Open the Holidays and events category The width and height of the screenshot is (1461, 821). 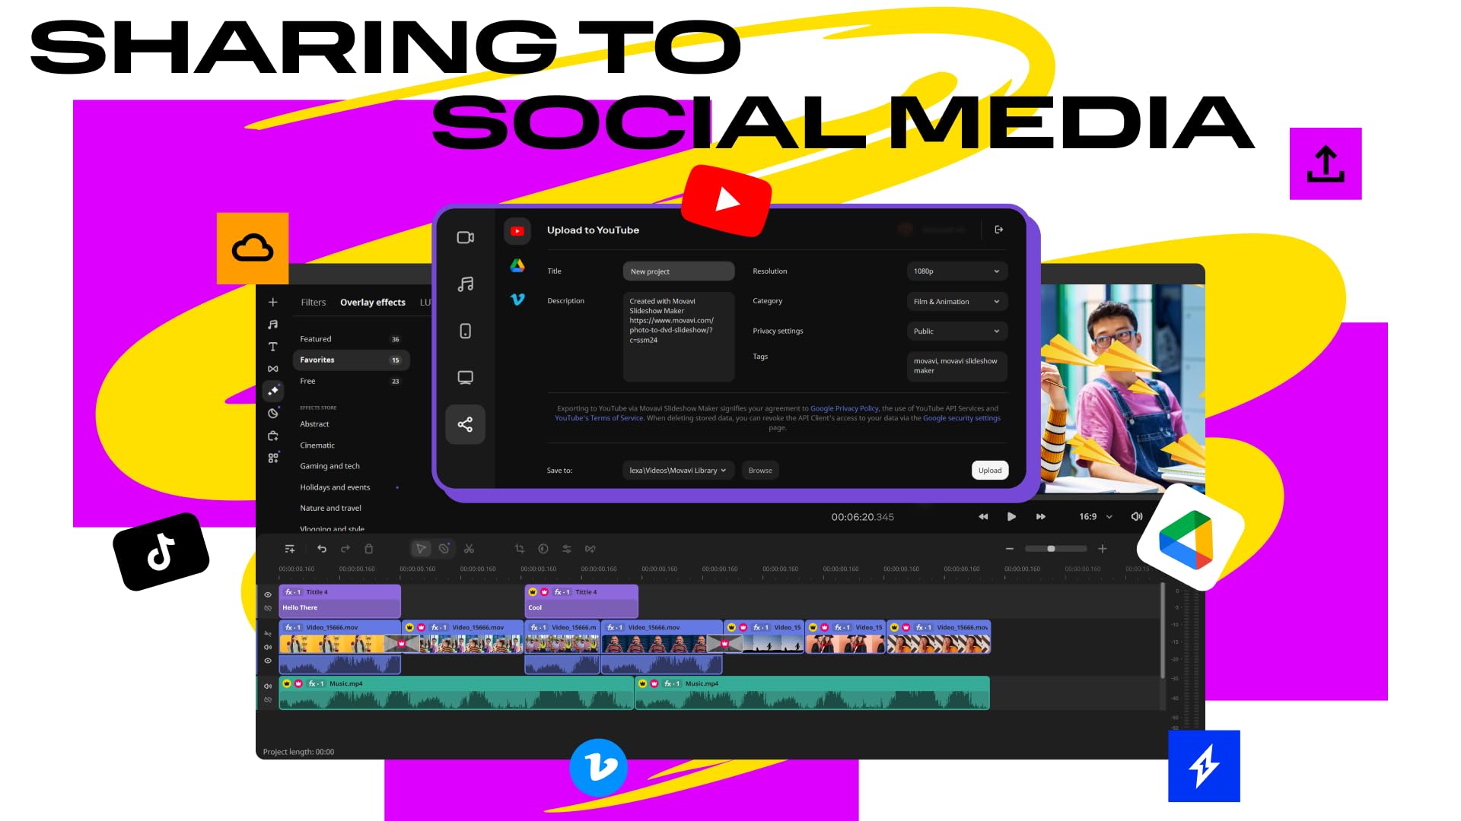(335, 488)
